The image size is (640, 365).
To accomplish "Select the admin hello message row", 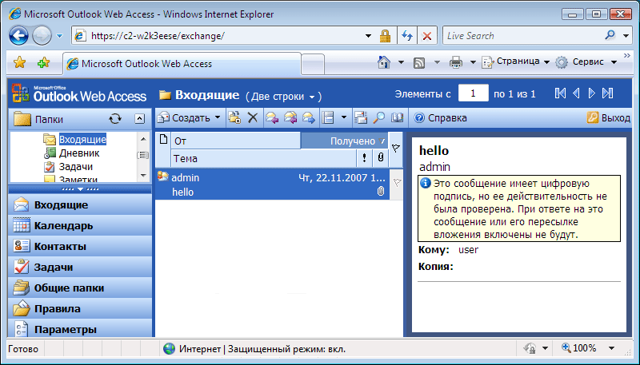I will click(272, 184).
